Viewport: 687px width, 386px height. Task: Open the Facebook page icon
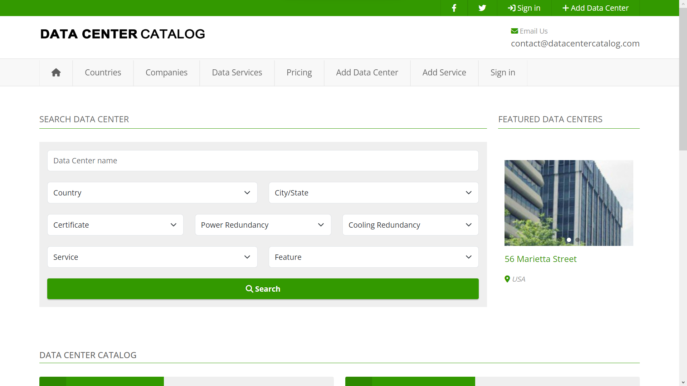(x=454, y=8)
